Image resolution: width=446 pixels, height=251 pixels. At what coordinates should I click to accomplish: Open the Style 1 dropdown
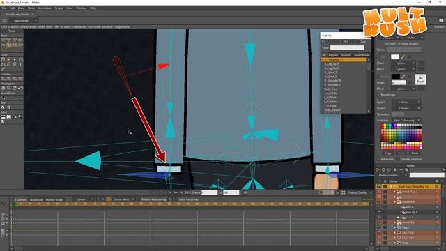[406, 102]
